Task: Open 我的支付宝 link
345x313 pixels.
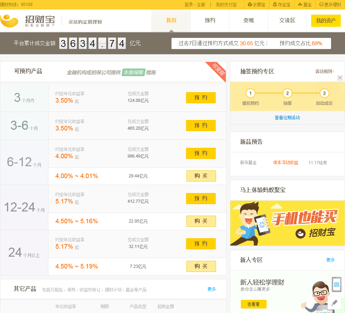Action: pos(227,5)
